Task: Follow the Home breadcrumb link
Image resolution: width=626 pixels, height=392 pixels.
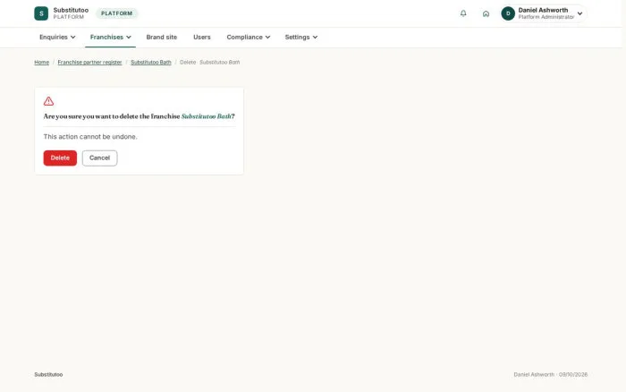Action: point(41,63)
